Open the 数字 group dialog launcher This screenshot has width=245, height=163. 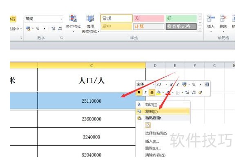(x=61, y=38)
